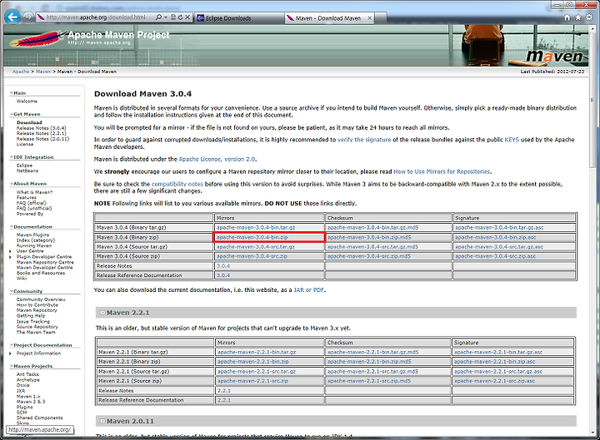This screenshot has height=440, width=600.
Task: Click the Apache feather logo in banner
Action: (x=37, y=39)
